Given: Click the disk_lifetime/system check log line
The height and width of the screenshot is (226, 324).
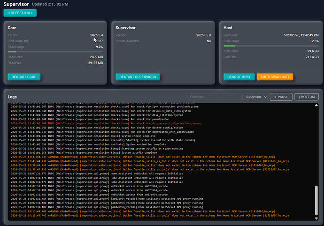Looking at the screenshot, I should tap(97, 115).
